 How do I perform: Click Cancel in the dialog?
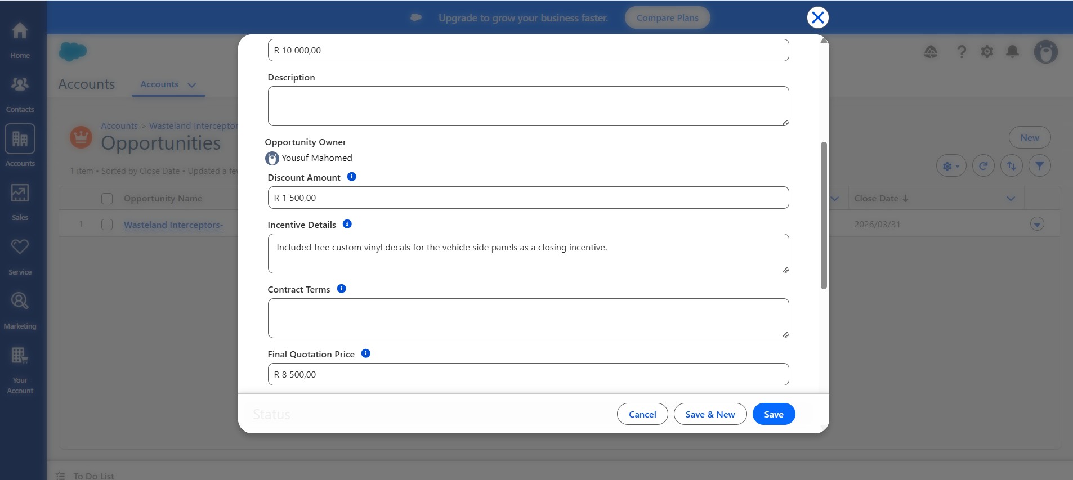click(x=642, y=414)
